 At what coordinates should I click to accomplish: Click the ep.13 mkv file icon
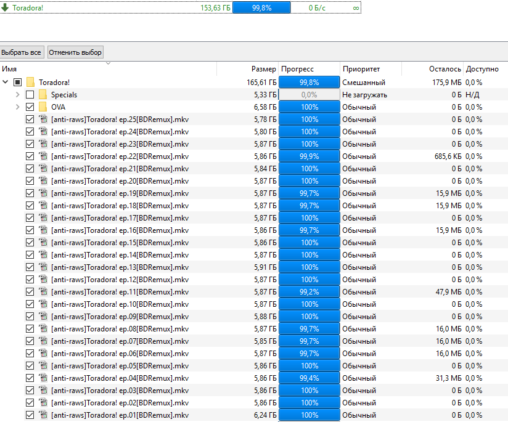(x=43, y=267)
